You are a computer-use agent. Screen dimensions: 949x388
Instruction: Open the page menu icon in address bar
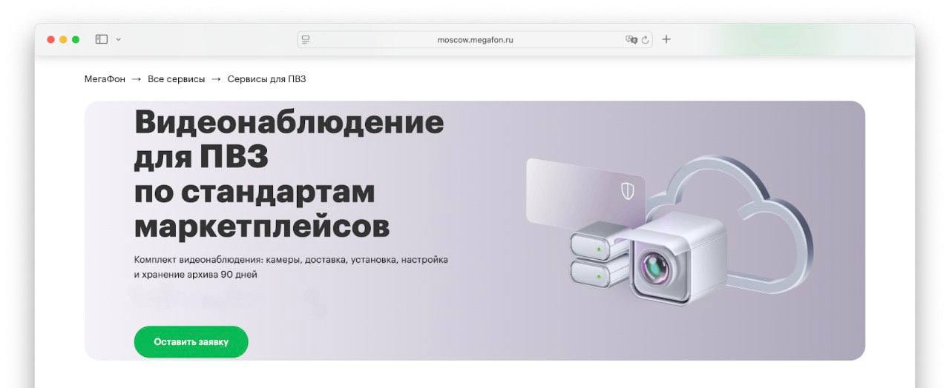click(306, 39)
